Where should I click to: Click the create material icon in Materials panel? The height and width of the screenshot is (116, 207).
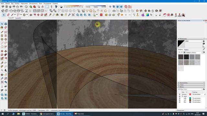(x=204, y=43)
